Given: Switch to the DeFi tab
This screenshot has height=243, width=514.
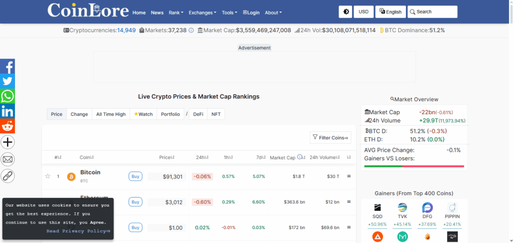Looking at the screenshot, I should click(x=198, y=114).
